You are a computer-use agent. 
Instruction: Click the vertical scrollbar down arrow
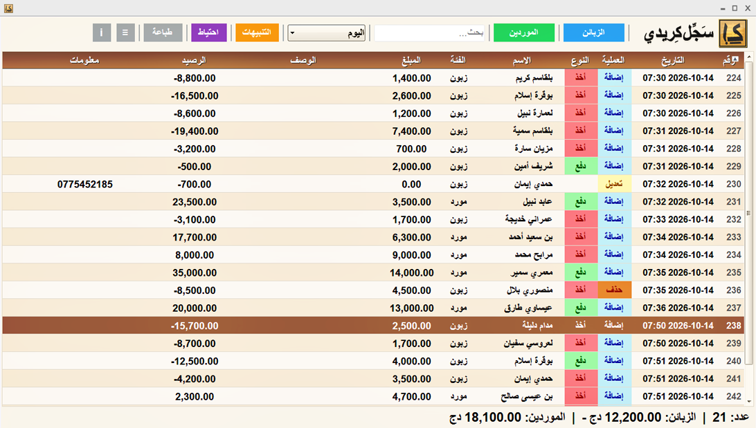point(749,401)
